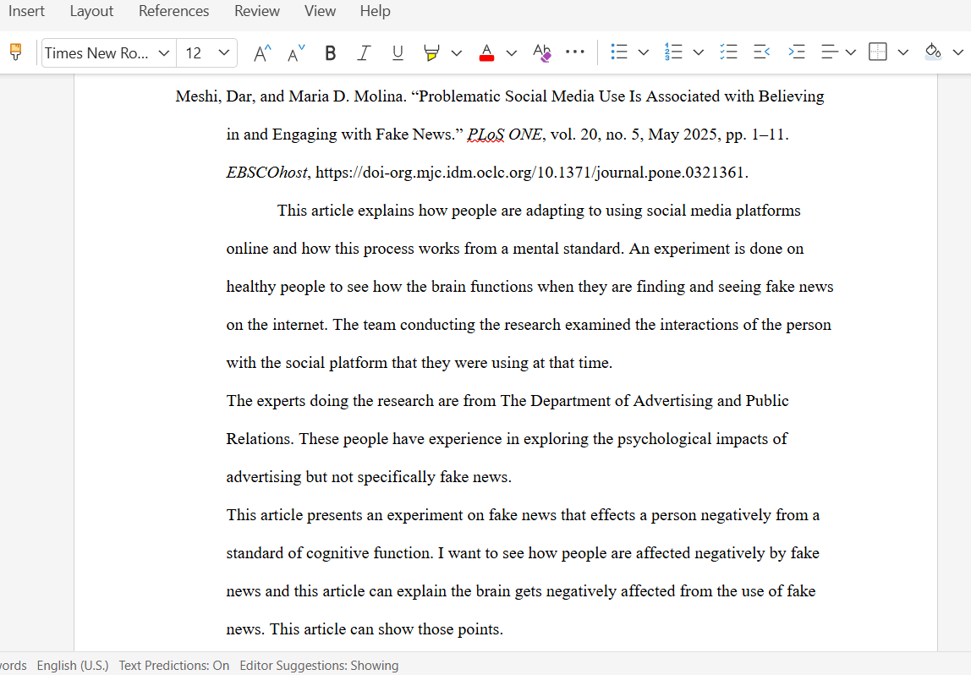The width and height of the screenshot is (971, 675).
Task: Click Editor Suggestions: Showing in status bar
Action: 319,665
